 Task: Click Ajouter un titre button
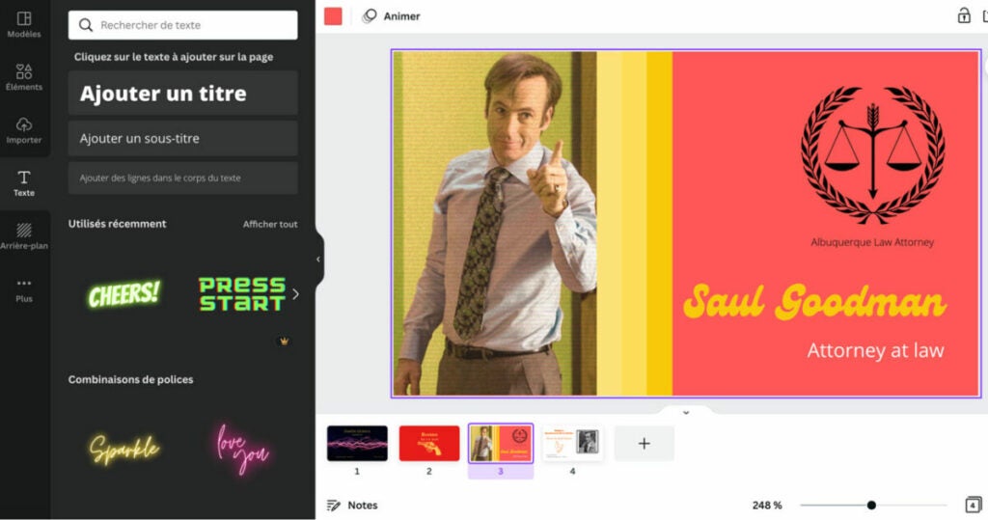click(x=183, y=94)
